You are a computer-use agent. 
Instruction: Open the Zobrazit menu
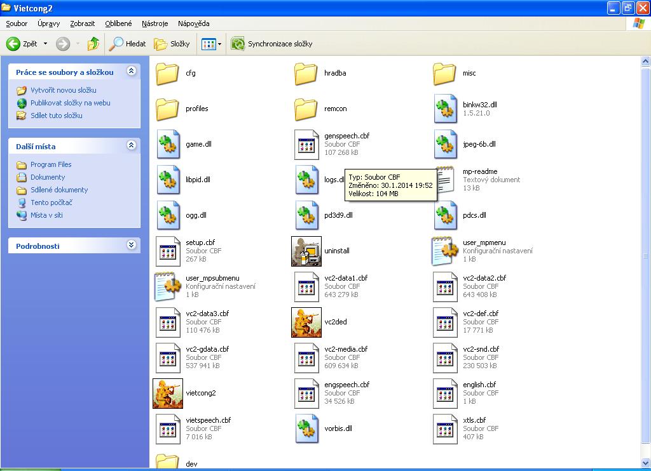[83, 23]
